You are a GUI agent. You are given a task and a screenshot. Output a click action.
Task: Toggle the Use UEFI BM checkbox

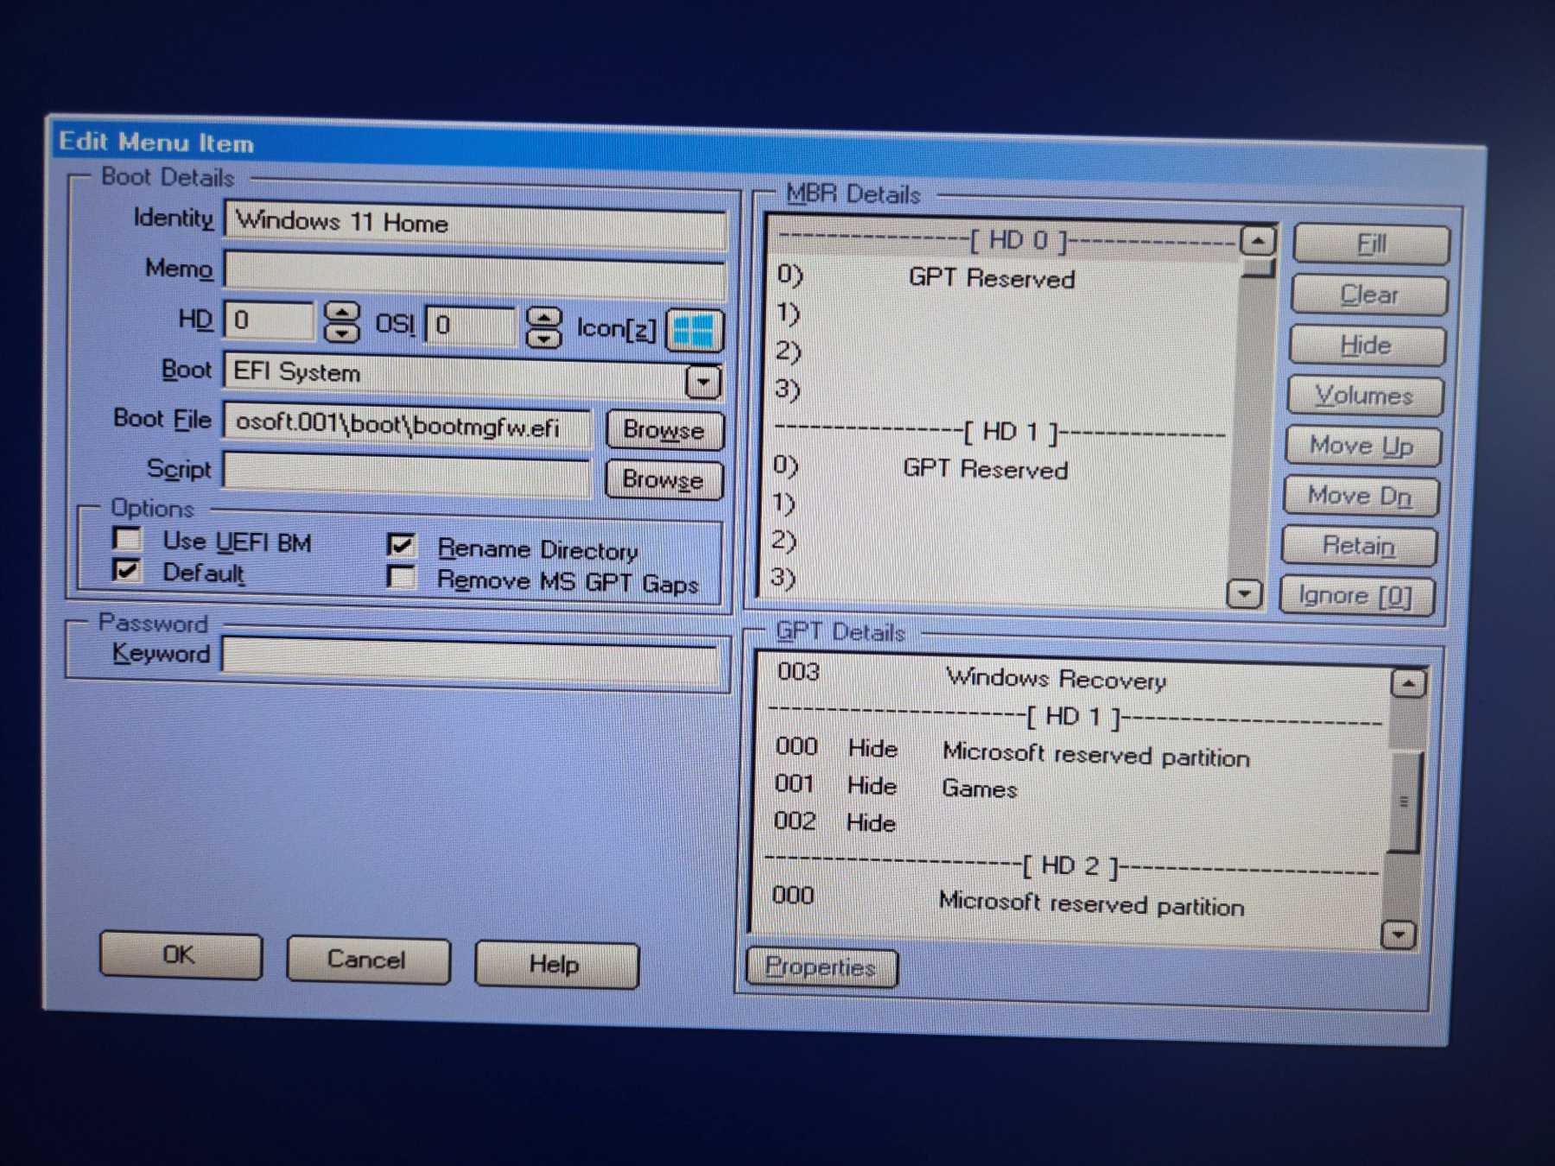click(x=128, y=540)
